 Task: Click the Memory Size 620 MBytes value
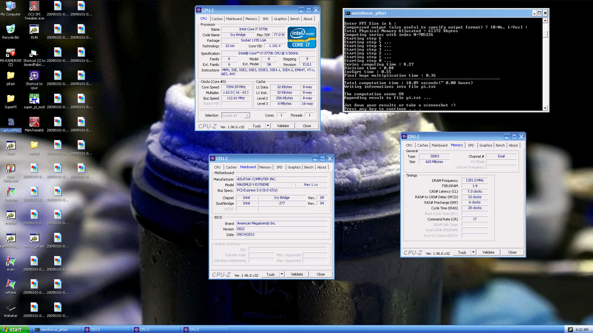click(434, 162)
